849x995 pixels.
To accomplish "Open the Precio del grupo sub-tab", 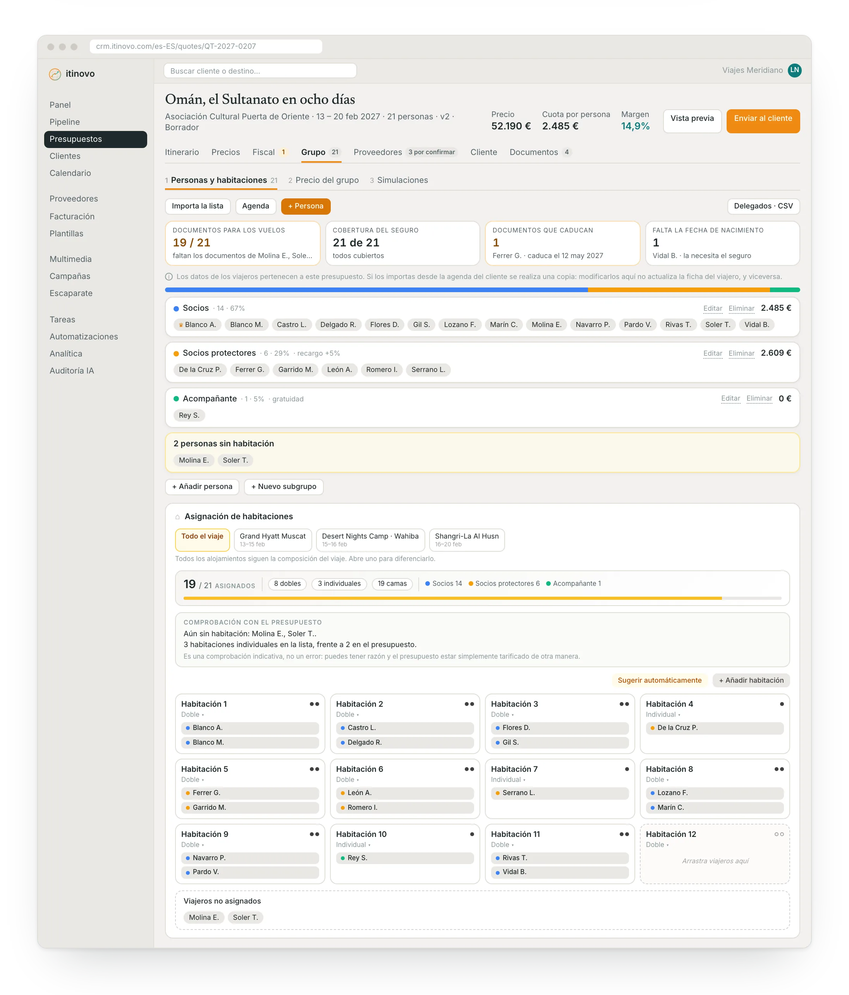I will [323, 180].
